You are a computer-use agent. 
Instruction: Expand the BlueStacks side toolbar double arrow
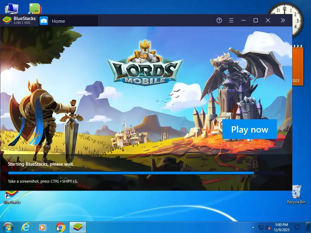[283, 20]
